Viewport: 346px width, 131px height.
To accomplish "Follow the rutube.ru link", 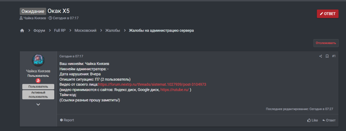I will click(174, 90).
